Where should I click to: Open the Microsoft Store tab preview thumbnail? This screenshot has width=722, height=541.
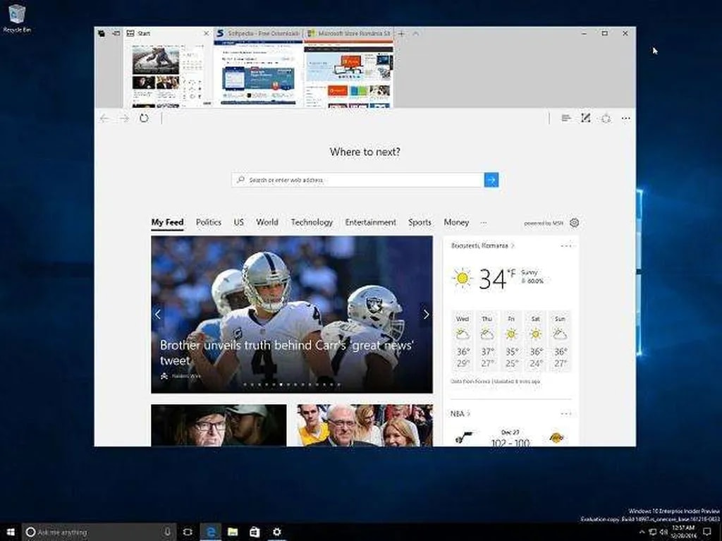[x=348, y=74]
